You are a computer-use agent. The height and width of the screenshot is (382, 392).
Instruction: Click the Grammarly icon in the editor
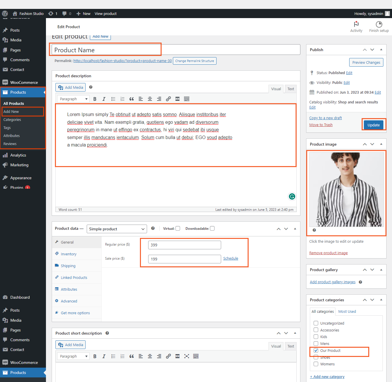(292, 196)
